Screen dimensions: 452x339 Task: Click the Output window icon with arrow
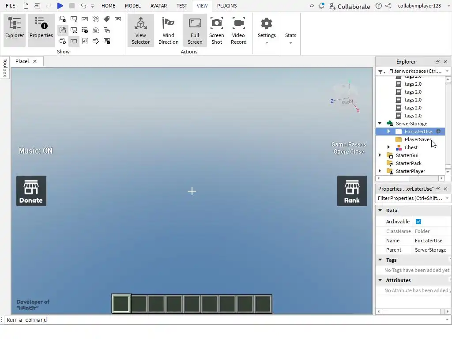[x=74, y=19]
